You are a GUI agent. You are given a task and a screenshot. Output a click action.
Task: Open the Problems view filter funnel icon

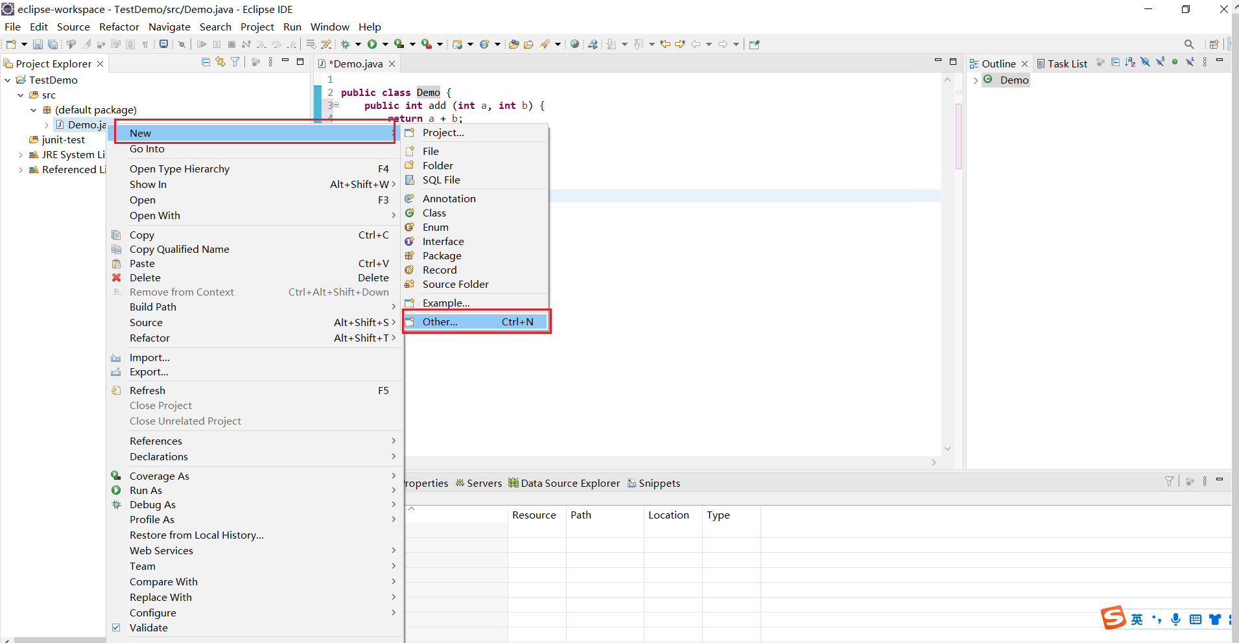pos(1169,482)
